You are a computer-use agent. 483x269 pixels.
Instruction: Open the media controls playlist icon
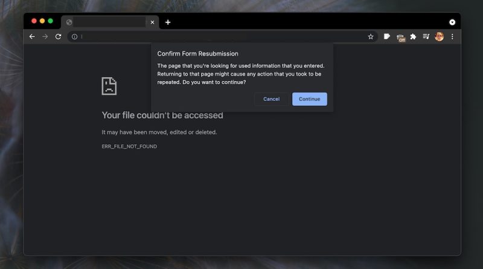(x=426, y=37)
